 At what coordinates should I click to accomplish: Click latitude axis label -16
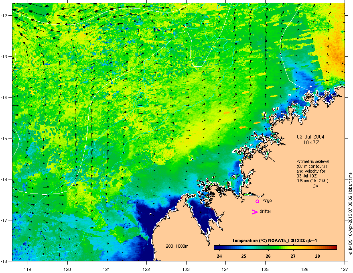(4, 179)
